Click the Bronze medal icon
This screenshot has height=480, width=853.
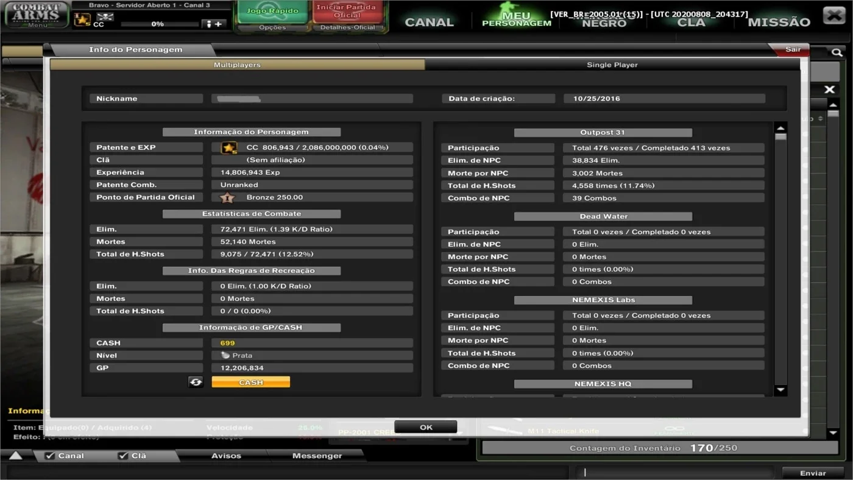[x=227, y=197]
